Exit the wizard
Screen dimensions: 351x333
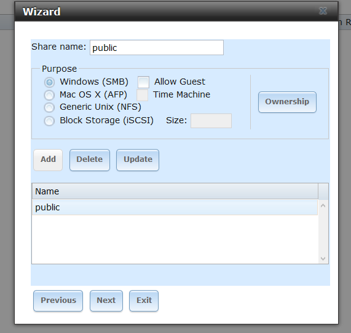pyautogui.click(x=144, y=300)
